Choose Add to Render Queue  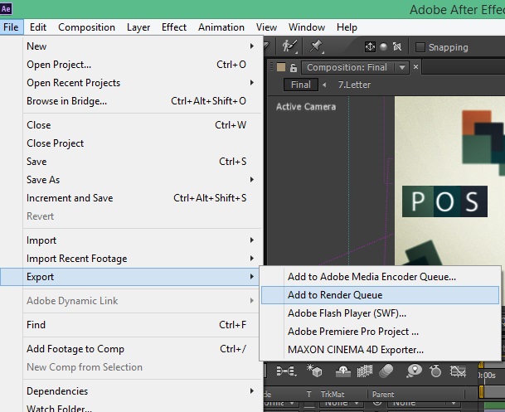click(380, 295)
